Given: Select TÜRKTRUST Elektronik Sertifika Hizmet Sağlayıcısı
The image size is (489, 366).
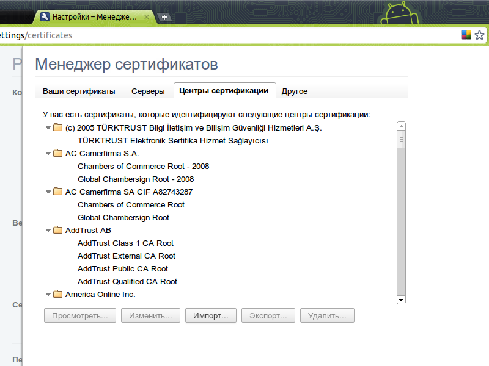Looking at the screenshot, I should [x=173, y=141].
